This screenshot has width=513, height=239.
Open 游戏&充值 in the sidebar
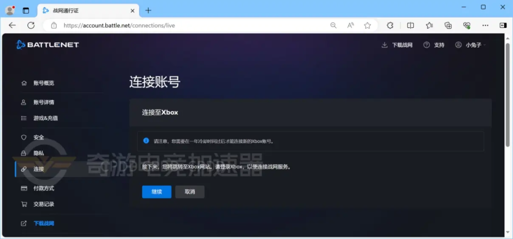46,118
